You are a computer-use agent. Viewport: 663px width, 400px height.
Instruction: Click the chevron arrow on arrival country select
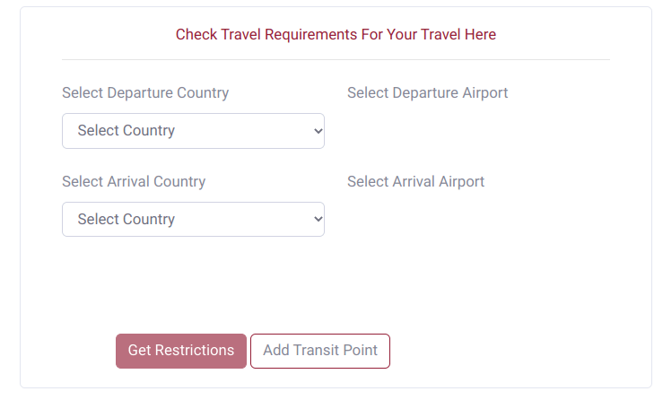(x=318, y=220)
